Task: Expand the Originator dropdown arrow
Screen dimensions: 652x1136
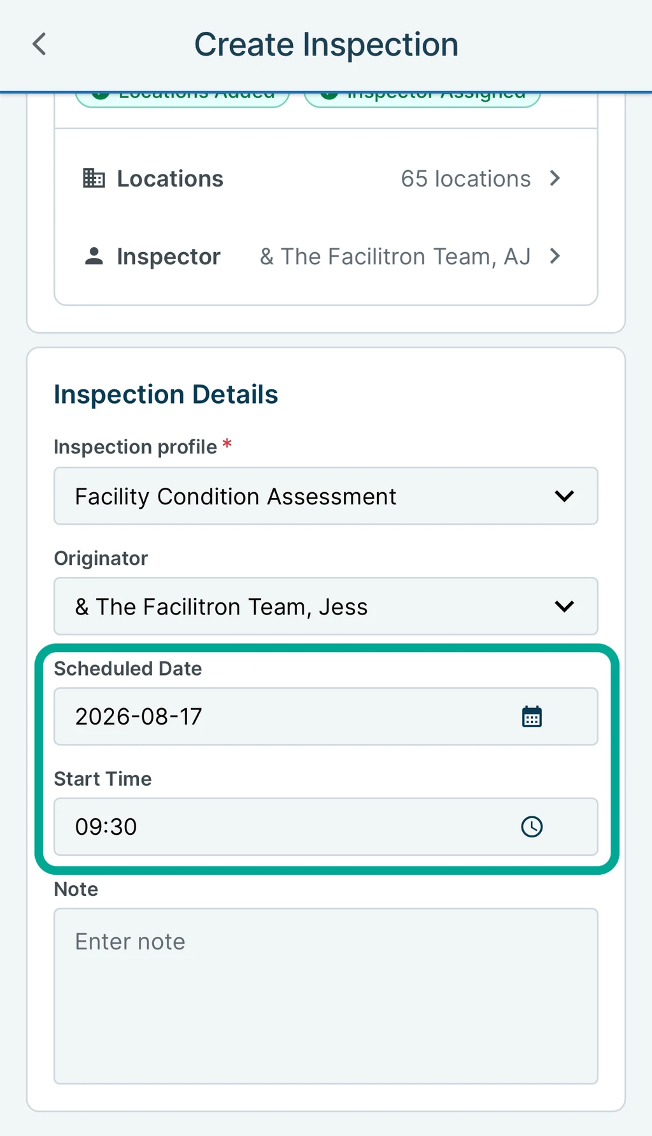Action: click(564, 606)
